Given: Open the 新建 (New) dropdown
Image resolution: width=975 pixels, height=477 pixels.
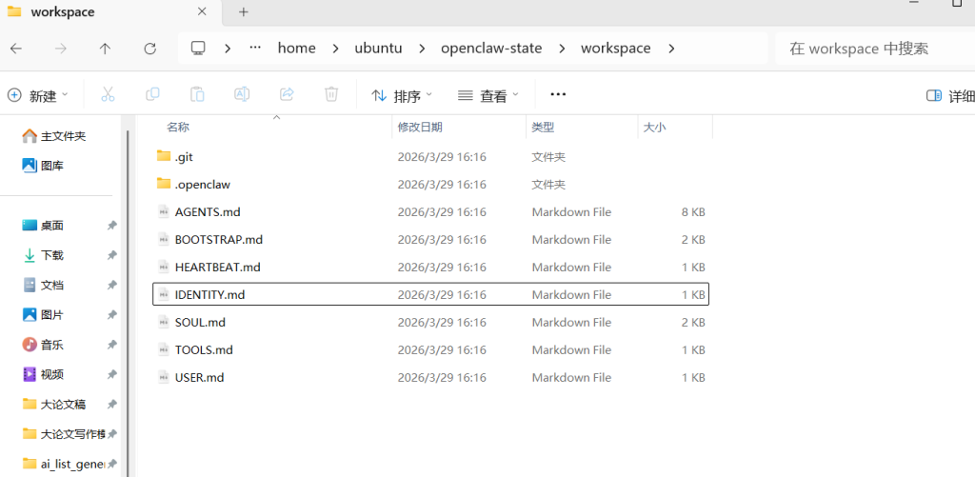Looking at the screenshot, I should pos(38,95).
